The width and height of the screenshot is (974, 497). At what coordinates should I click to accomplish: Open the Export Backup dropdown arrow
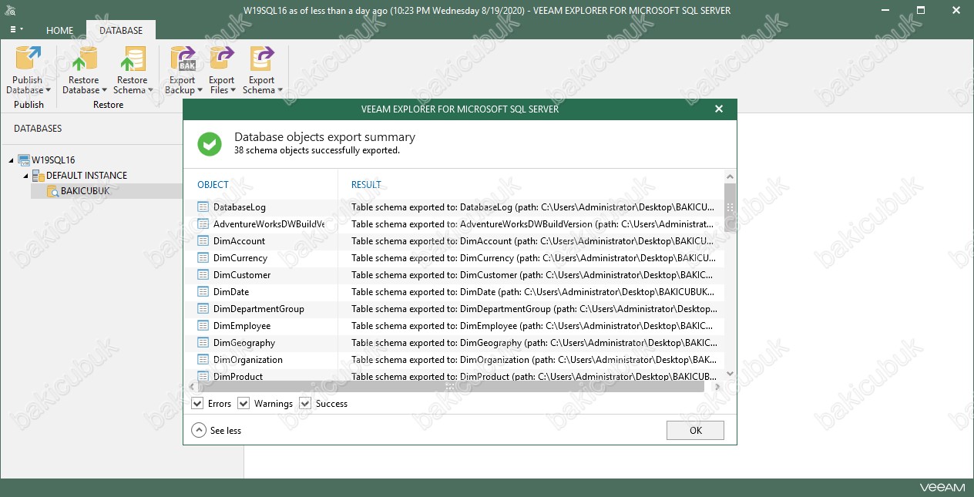point(200,91)
